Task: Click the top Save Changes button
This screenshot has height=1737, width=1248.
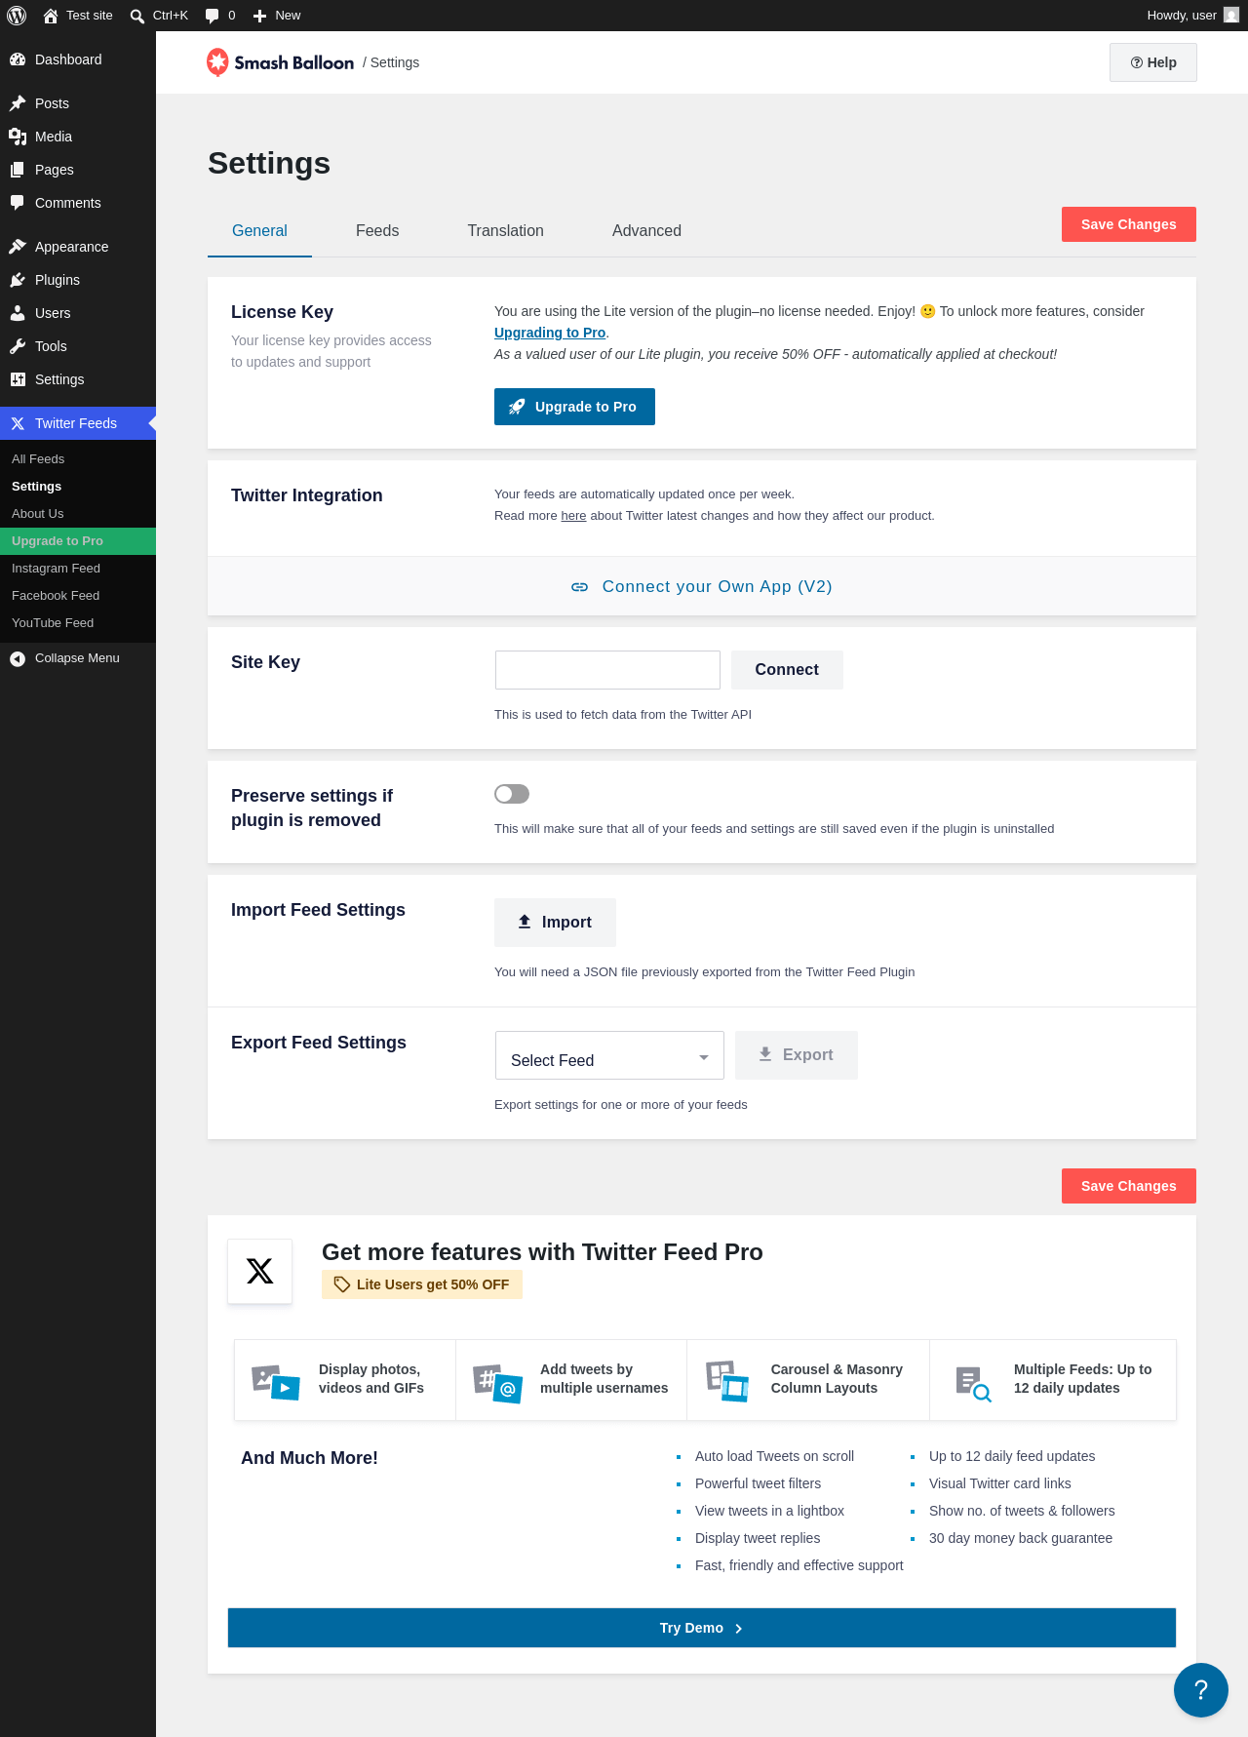Action: [x=1129, y=224]
